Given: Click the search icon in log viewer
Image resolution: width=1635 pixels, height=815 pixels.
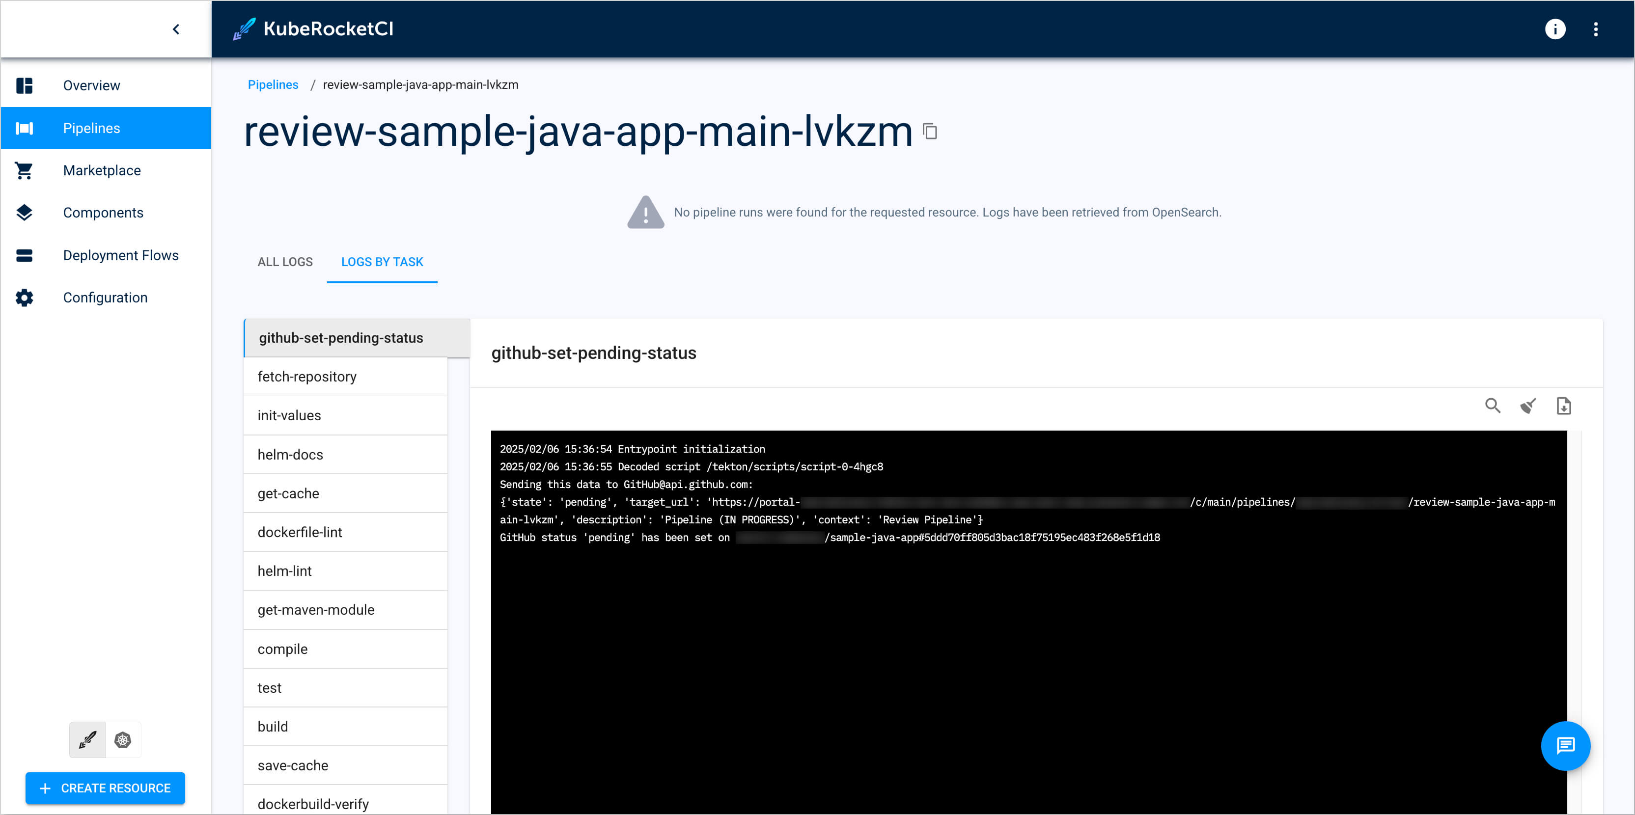Looking at the screenshot, I should coord(1493,406).
